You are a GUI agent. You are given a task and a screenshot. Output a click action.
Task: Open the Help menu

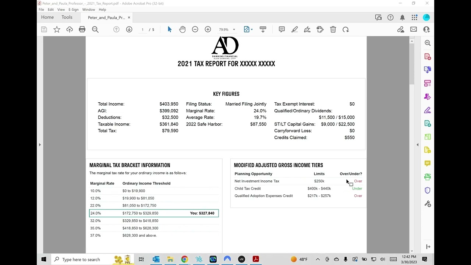(x=102, y=10)
